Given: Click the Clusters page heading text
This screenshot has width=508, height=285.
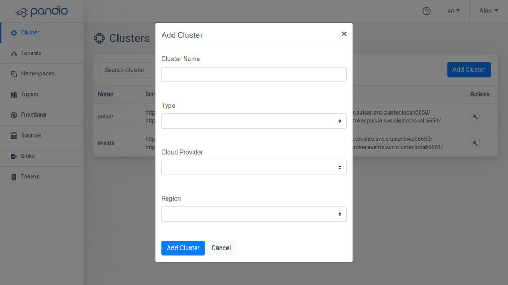Looking at the screenshot, I should click(129, 38).
